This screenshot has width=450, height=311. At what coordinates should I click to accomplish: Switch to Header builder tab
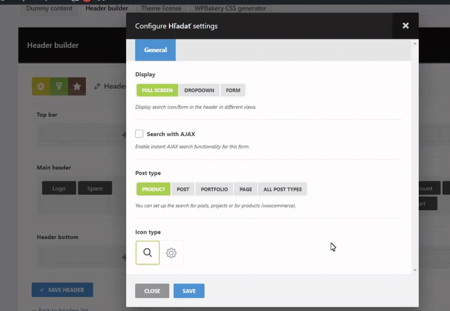coord(107,8)
